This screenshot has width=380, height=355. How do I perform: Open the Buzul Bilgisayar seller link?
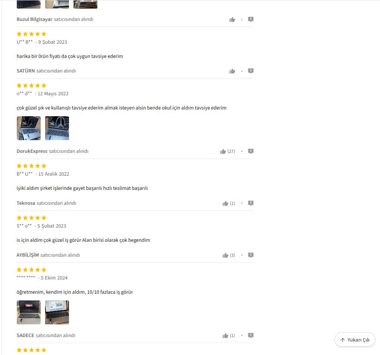(x=34, y=19)
